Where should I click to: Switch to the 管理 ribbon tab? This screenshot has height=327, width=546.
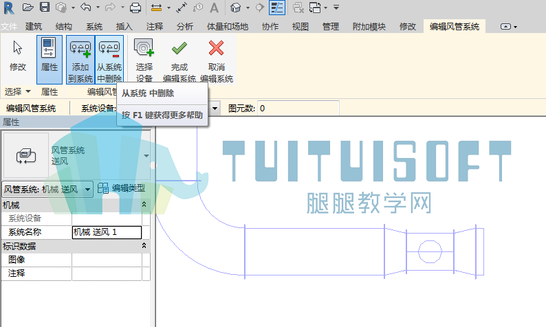coord(331,26)
